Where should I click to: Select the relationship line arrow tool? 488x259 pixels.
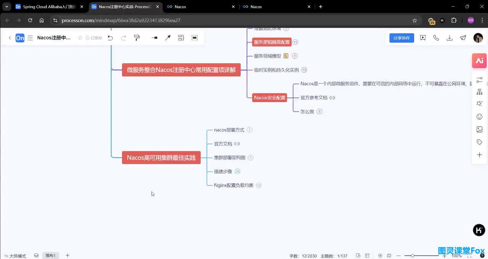pyautogui.click(x=168, y=38)
